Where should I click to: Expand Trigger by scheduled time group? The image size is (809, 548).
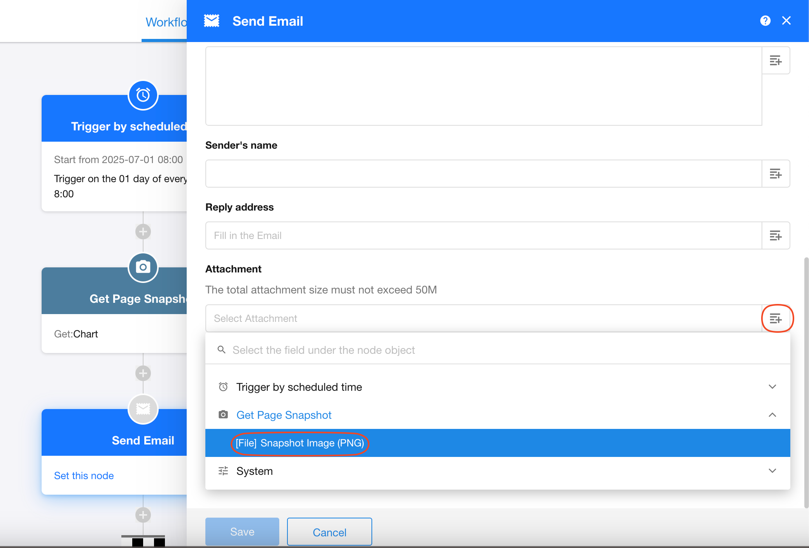pos(772,387)
